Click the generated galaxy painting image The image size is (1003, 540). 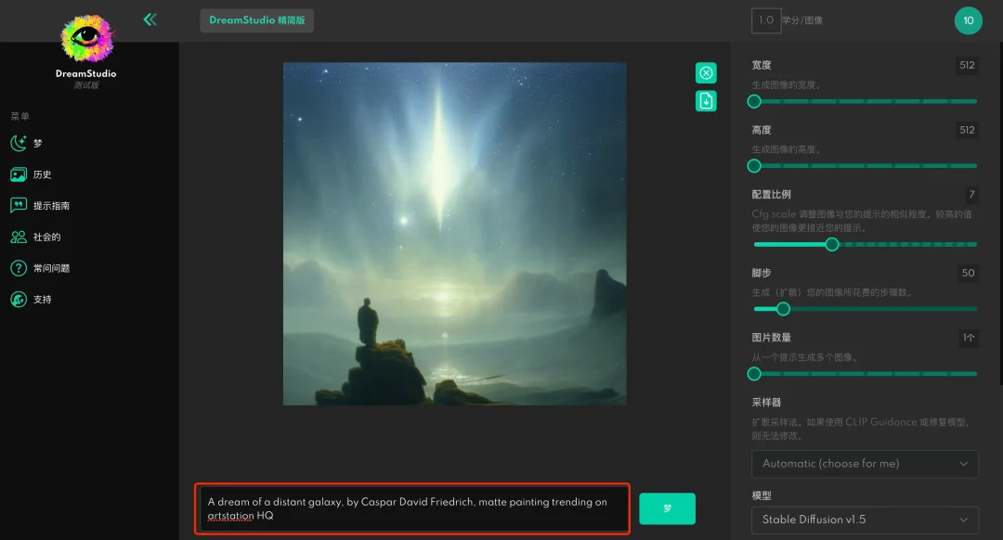pyautogui.click(x=454, y=234)
